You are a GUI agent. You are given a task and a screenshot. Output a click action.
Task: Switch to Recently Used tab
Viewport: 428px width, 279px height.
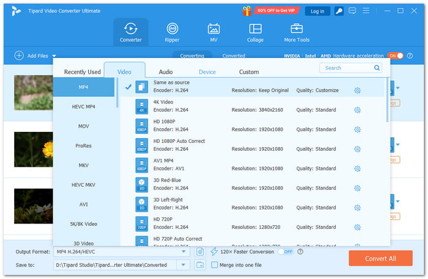tap(82, 72)
